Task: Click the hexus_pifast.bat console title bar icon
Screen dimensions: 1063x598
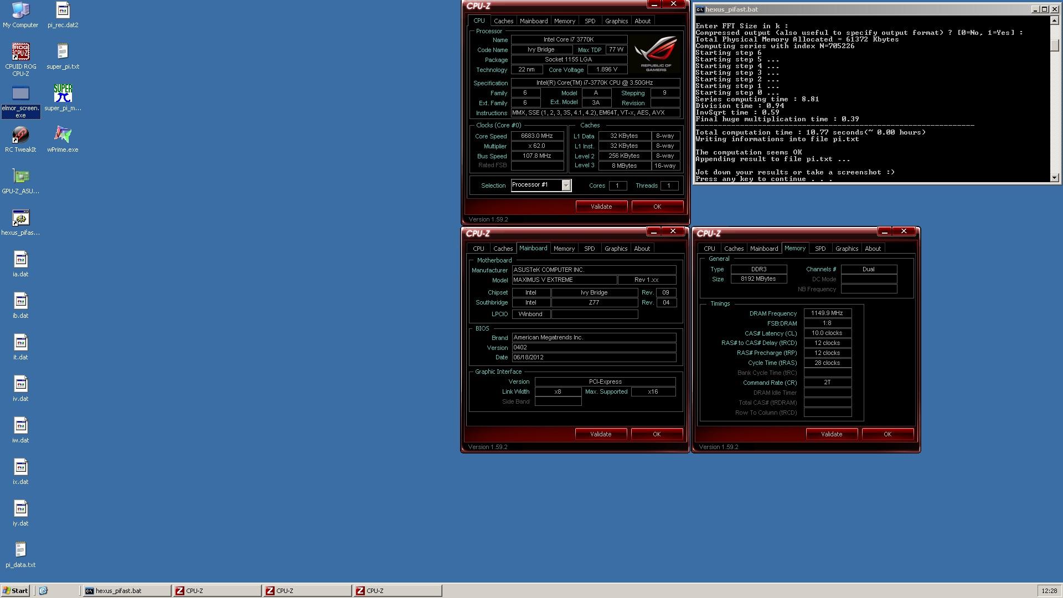Action: tap(700, 9)
